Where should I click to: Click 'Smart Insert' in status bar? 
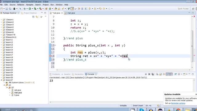pyautogui.click(x=138, y=105)
